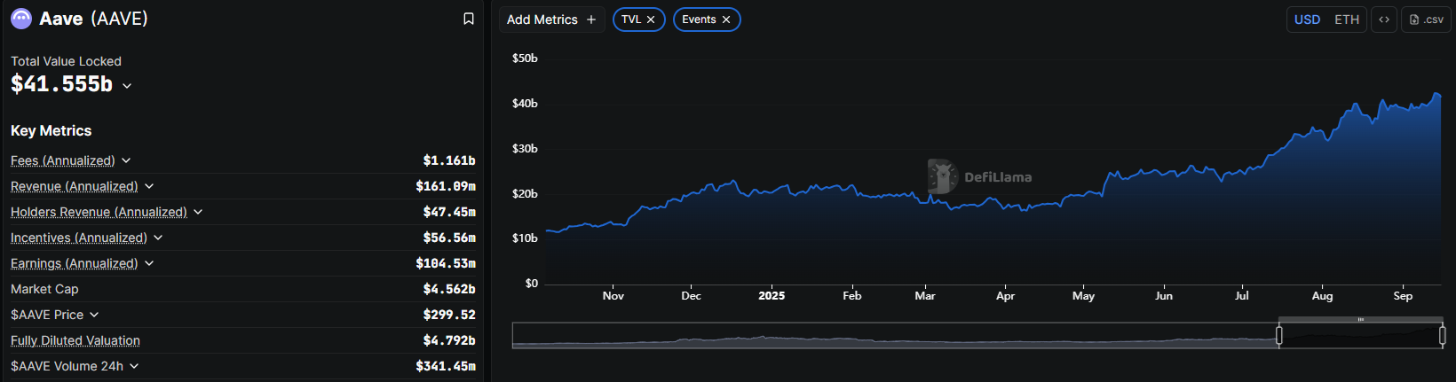Remove the TVL metric chip
Viewport: 1456px width, 382px height.
click(651, 19)
